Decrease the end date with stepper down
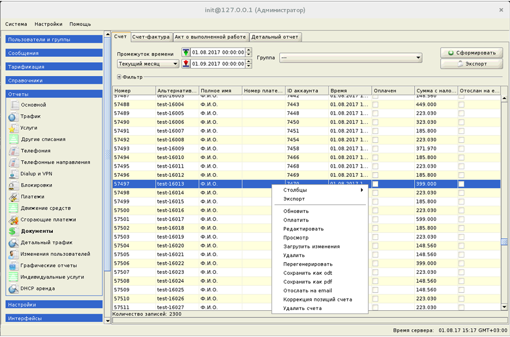This screenshot has width=510, height=337. (x=249, y=66)
